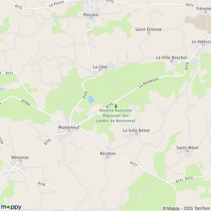Click the La Pierre road label
The height and width of the screenshot is (211, 211).
click(x=56, y=4)
